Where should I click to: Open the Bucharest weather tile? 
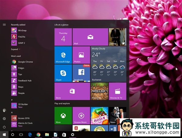(108, 64)
